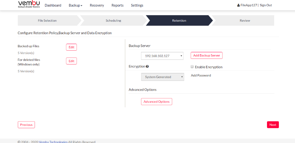Edit the deleted files retention
295x143 pixels.
tap(71, 61)
